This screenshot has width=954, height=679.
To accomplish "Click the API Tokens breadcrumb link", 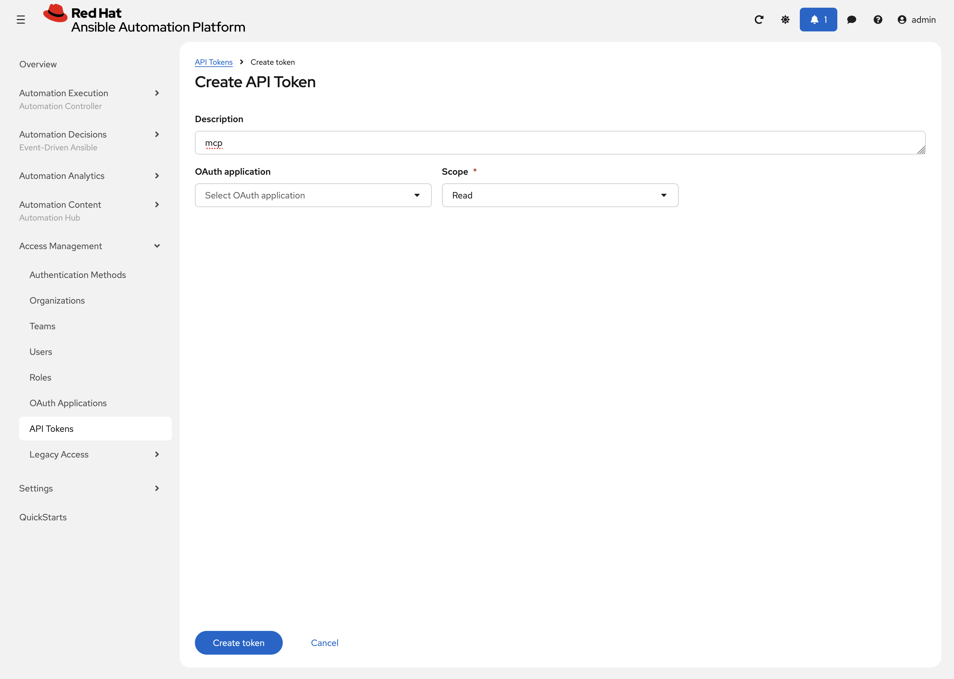I will [x=213, y=62].
